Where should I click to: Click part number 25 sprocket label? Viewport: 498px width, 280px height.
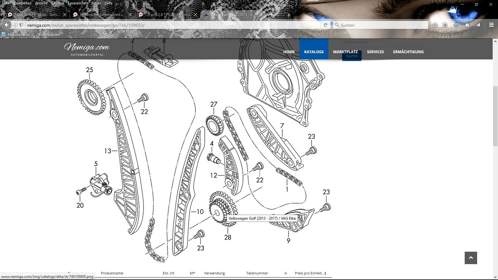pyautogui.click(x=89, y=70)
